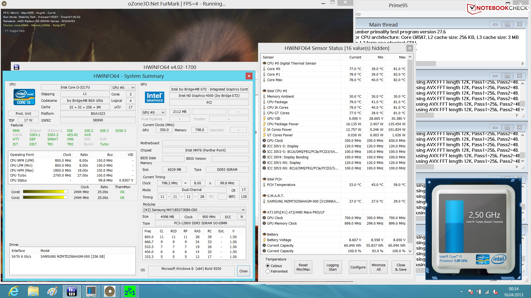The image size is (531, 298).
Task: Click the Microsoft Windows 8 (x64) Build 9200 OS field
Action: pos(191,271)
